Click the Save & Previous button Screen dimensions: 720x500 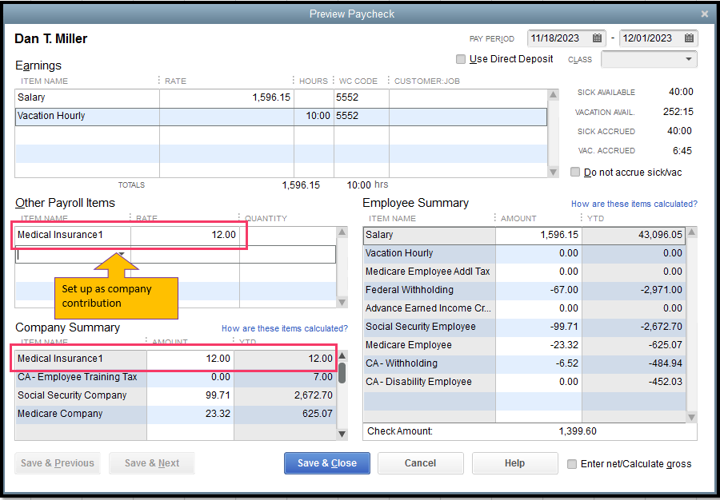(x=57, y=463)
